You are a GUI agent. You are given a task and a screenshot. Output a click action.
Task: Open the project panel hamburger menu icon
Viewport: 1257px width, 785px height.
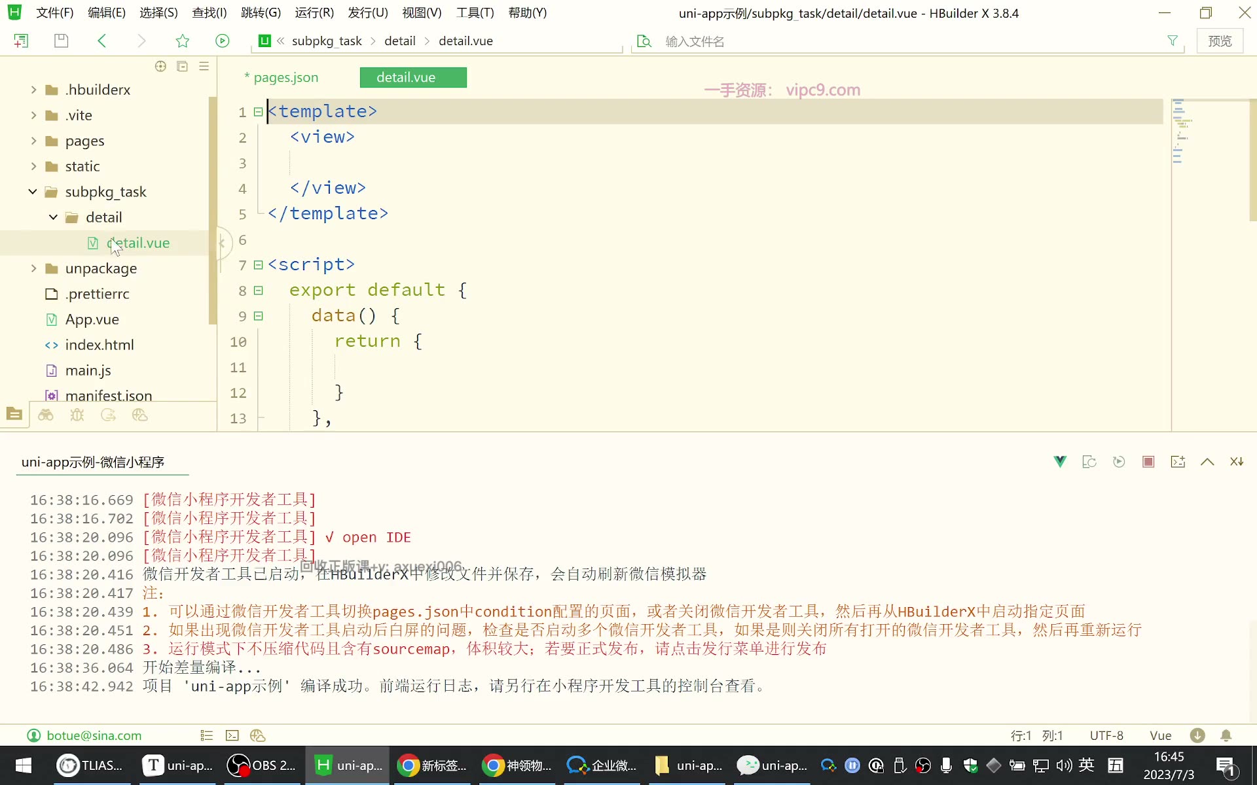pos(204,66)
